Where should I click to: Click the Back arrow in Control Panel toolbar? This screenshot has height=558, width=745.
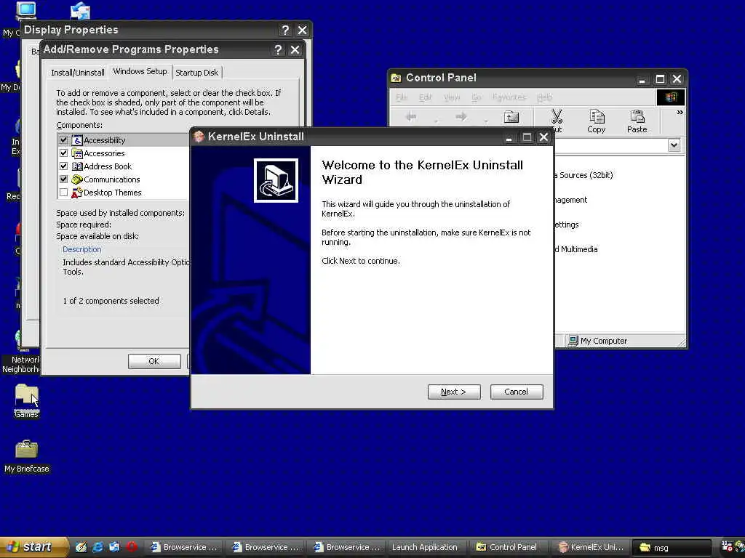411,117
